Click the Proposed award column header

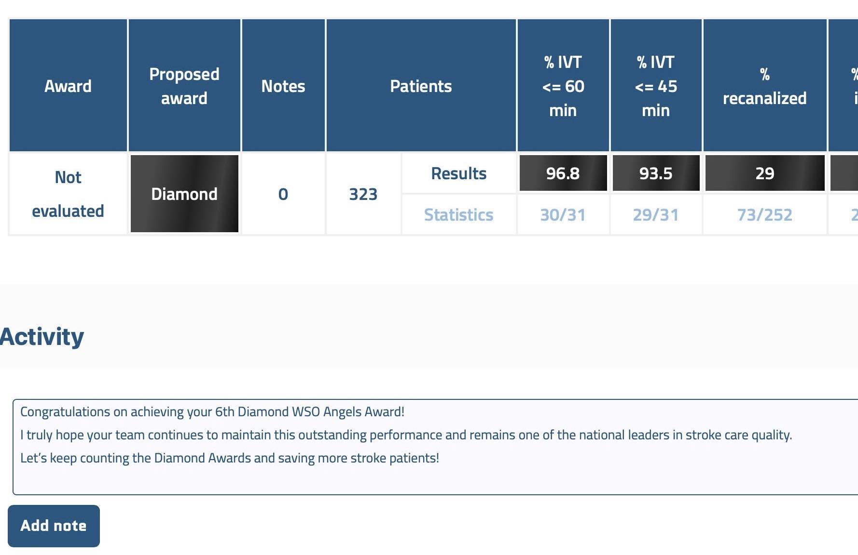(184, 86)
